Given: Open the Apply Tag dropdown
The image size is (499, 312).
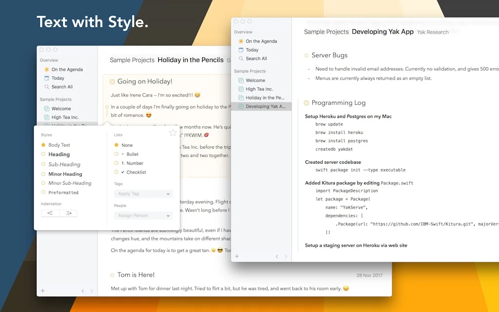Looking at the screenshot, I should (144, 194).
